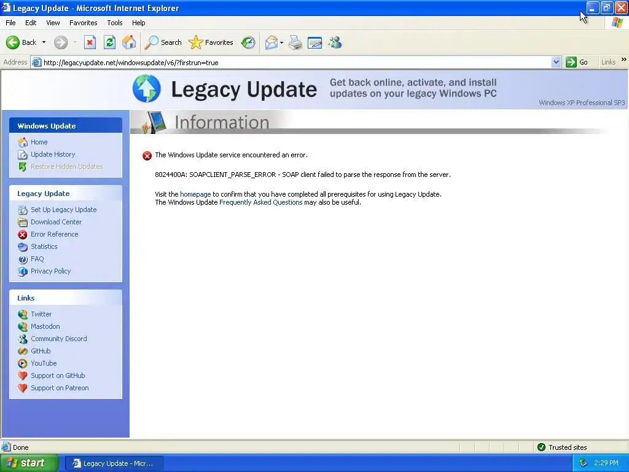Screen dimensions: 629x472
Task: Open the Support on GitHub link
Action: tap(58, 376)
